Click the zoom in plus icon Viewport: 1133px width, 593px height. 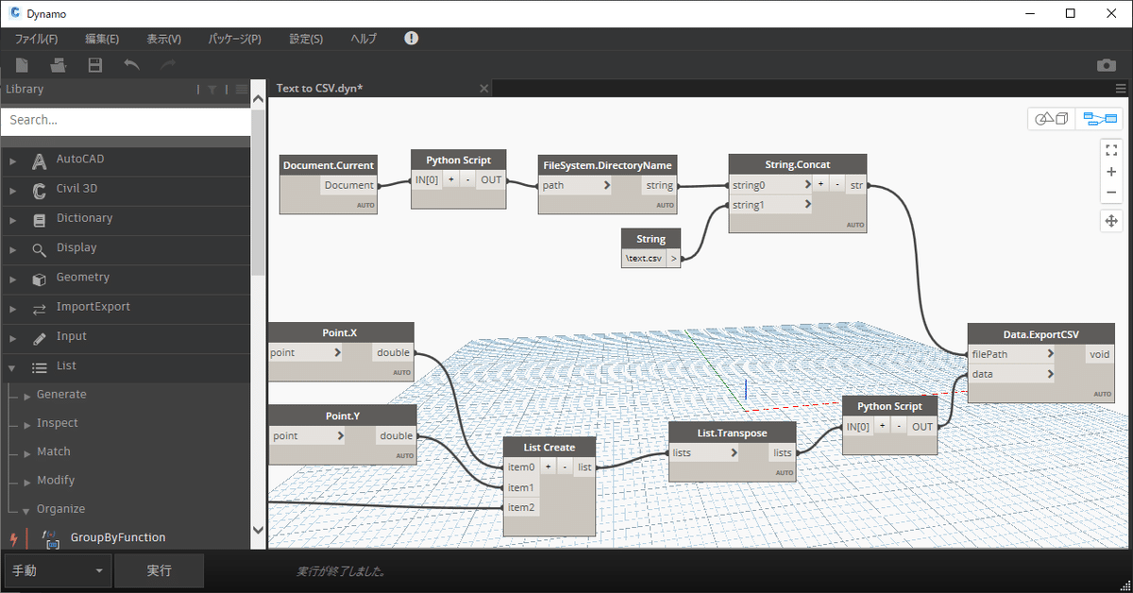(x=1111, y=172)
